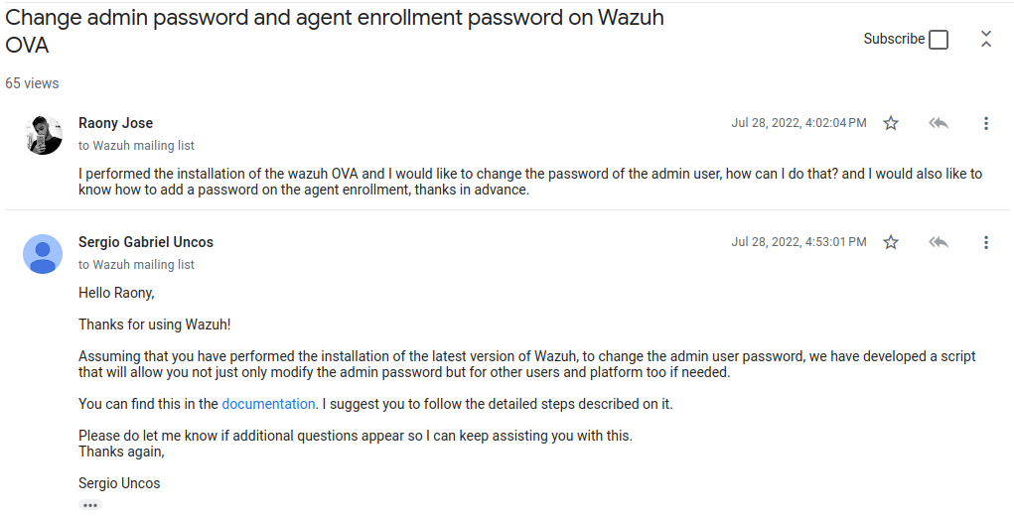Screen dimensions: 1014x519
Task: Click Raony Jose's profile photo
Action: pyautogui.click(x=43, y=135)
